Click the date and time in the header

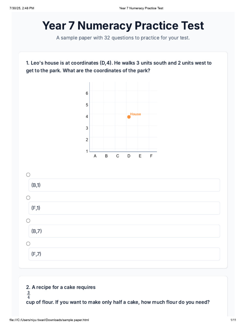pos(22,8)
